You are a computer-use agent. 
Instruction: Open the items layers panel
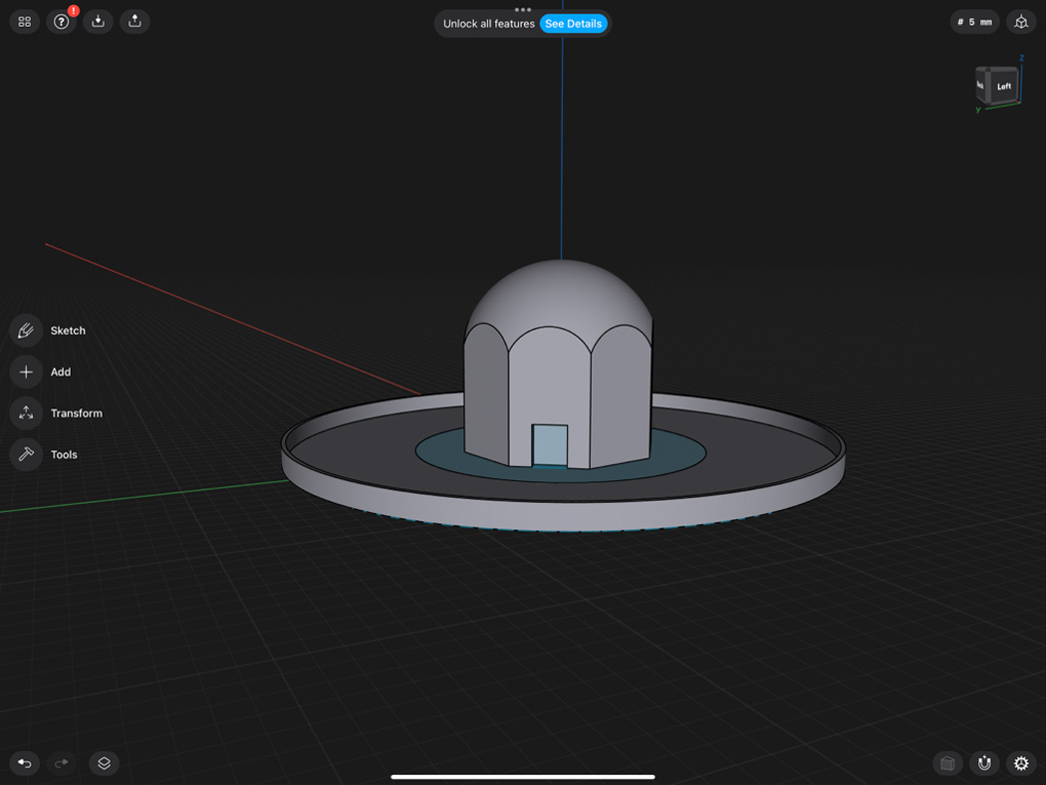[x=104, y=763]
